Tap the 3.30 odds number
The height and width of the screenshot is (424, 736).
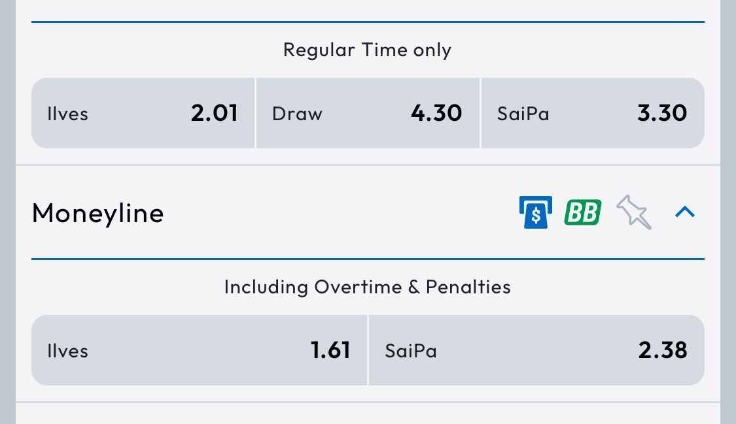tap(662, 114)
